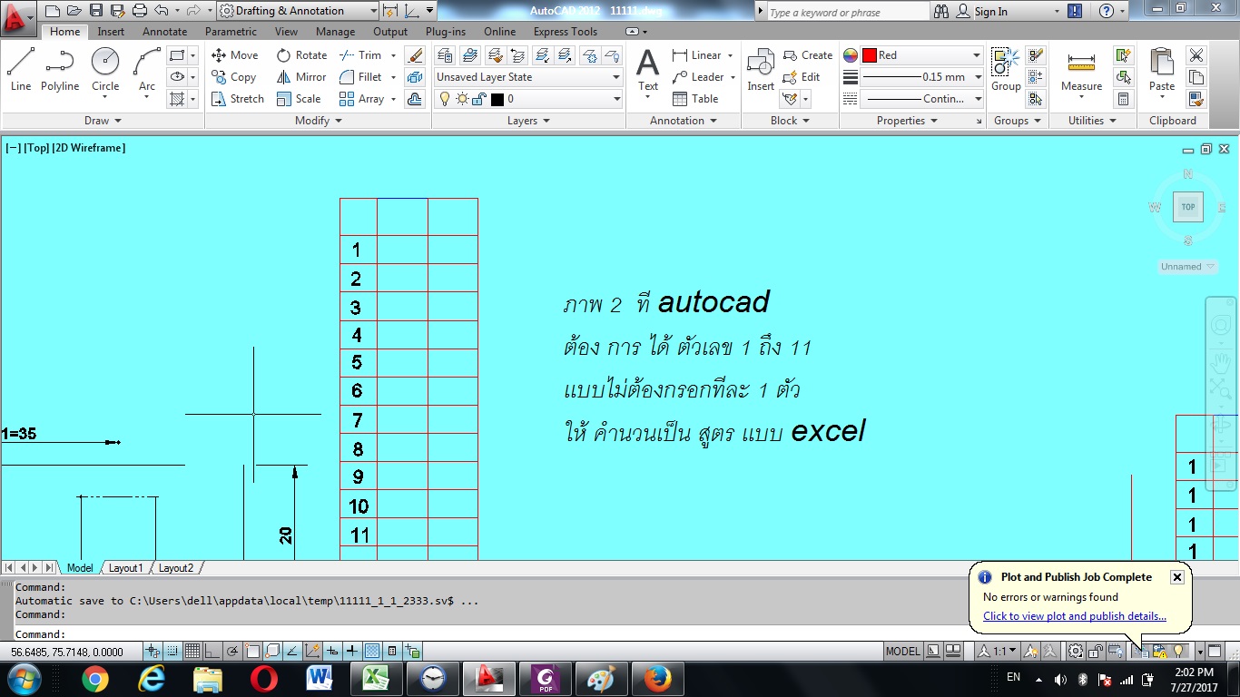Click the MODEL button in status bar
The height and width of the screenshot is (697, 1240).
point(903,651)
